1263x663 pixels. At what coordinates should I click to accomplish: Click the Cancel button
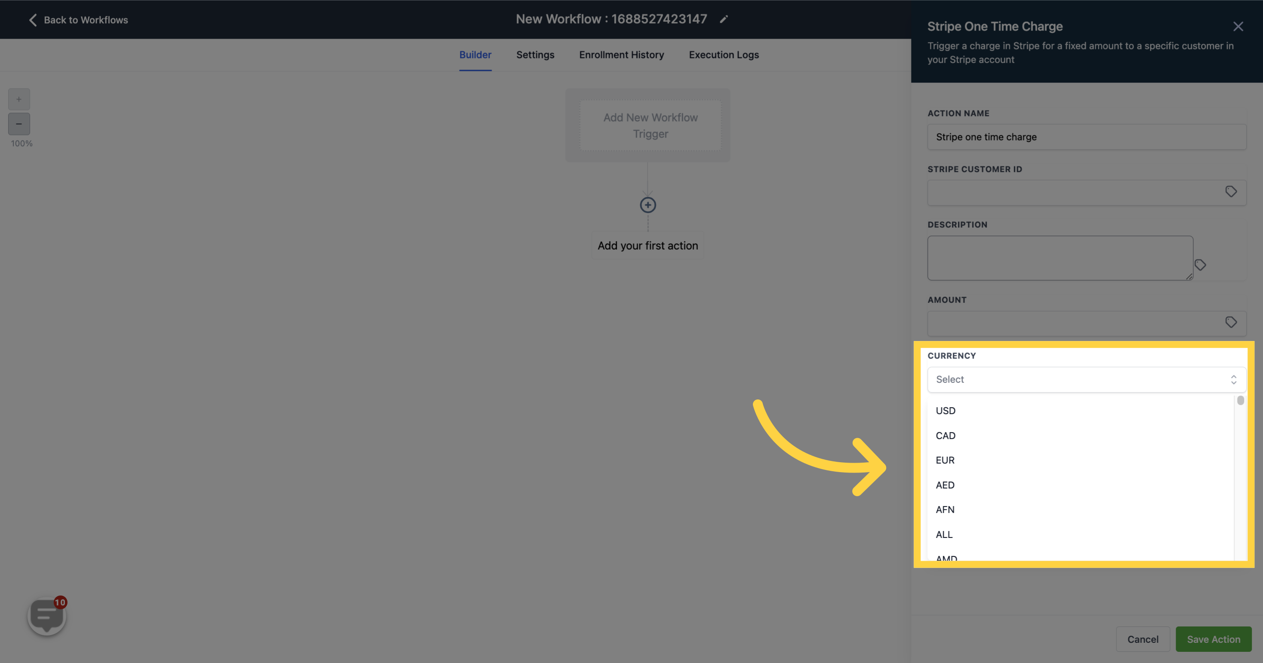pos(1142,639)
